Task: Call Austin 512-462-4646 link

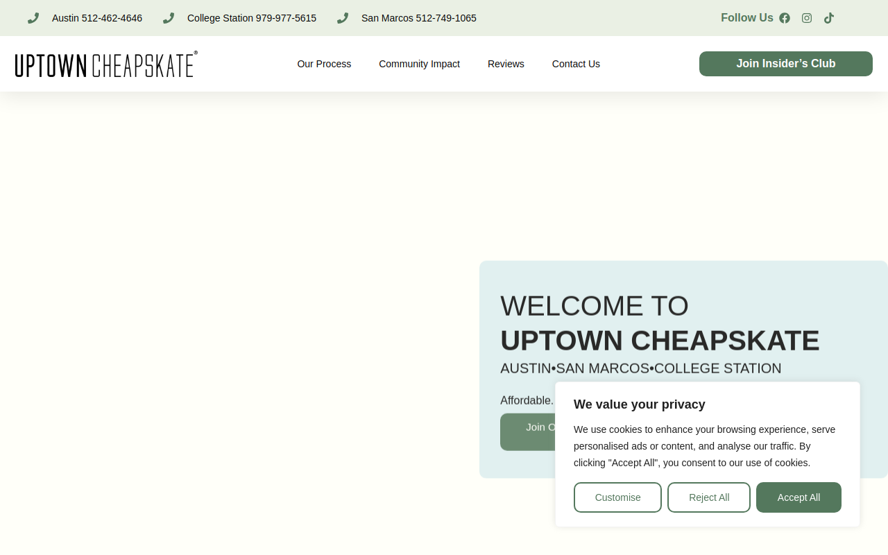Action: coord(97,18)
